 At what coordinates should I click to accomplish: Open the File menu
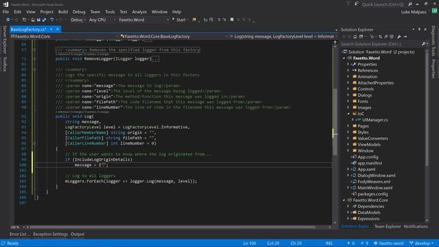pos(5,12)
